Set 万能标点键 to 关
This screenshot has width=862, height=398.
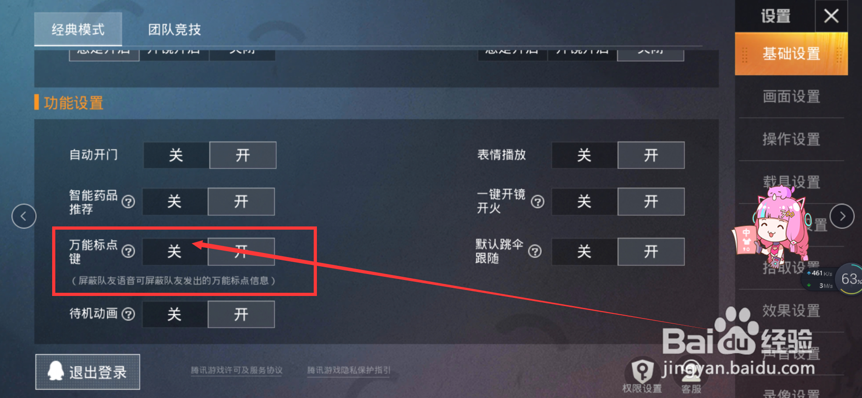(175, 251)
